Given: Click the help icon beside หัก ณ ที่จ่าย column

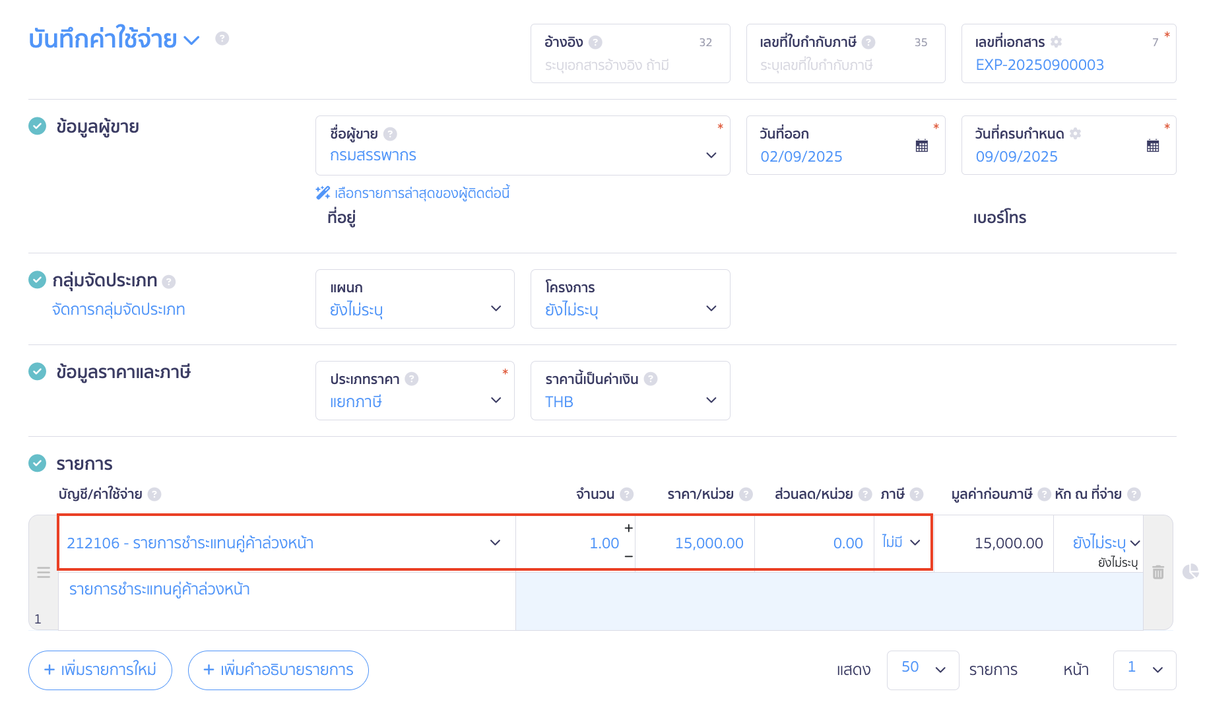Looking at the screenshot, I should click(x=1135, y=494).
